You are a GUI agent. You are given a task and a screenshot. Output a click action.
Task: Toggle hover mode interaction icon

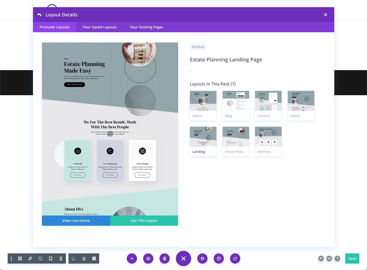[73, 258]
